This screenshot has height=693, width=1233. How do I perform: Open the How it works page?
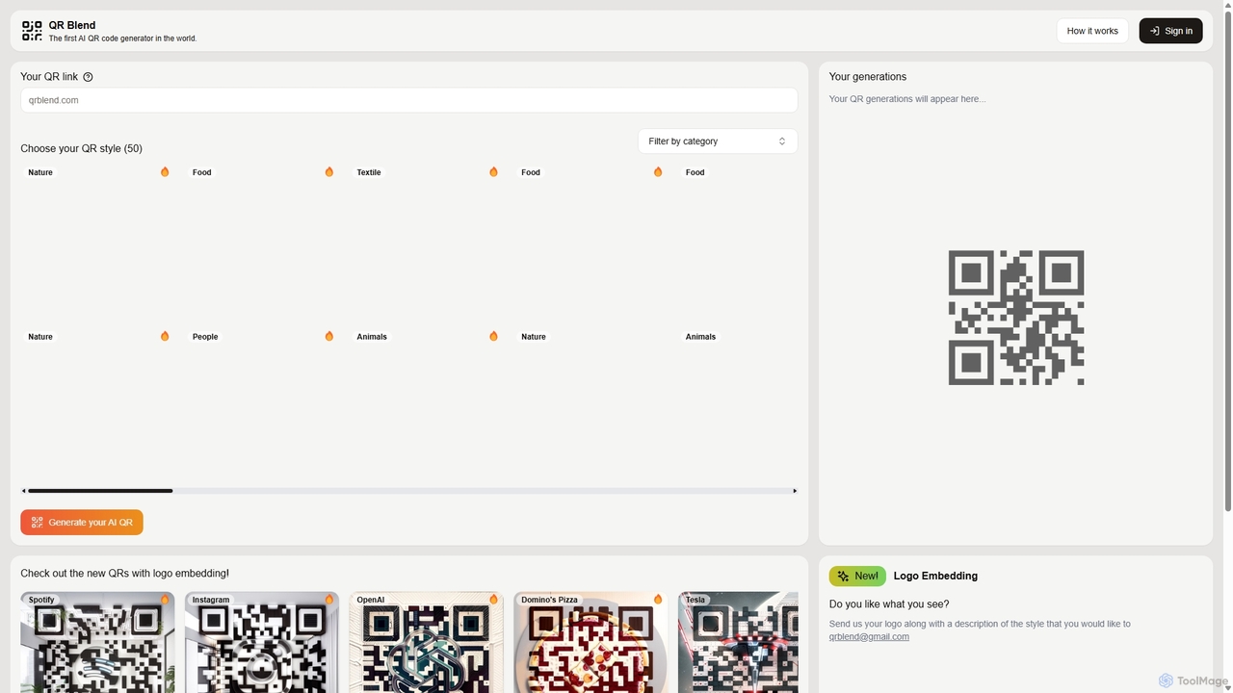[1092, 31]
